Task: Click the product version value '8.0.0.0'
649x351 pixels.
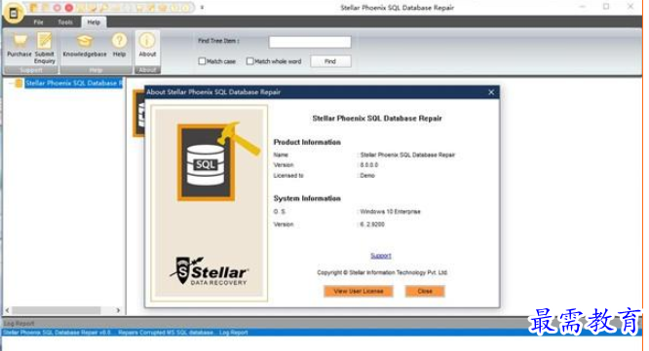Action: [368, 164]
